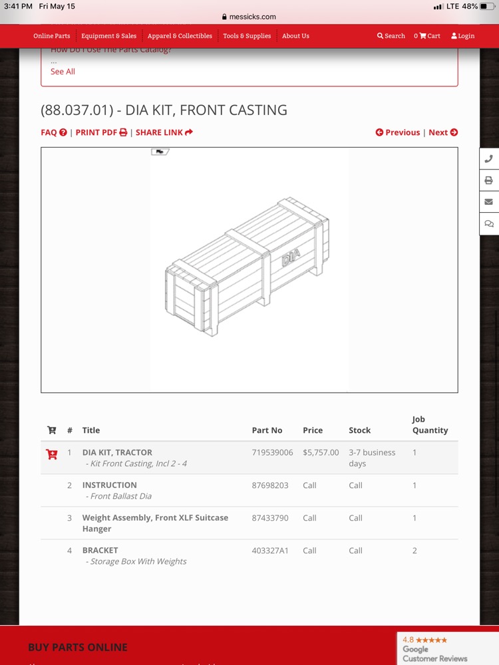Image resolution: width=499 pixels, height=665 pixels.
Task: Go to the Next diagram
Action: tap(443, 132)
